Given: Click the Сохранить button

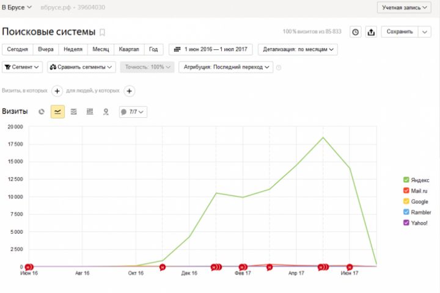Looking at the screenshot, I should pos(398,32).
